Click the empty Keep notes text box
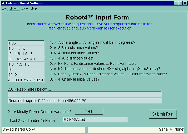The image size is (188, 134). click(85, 94)
